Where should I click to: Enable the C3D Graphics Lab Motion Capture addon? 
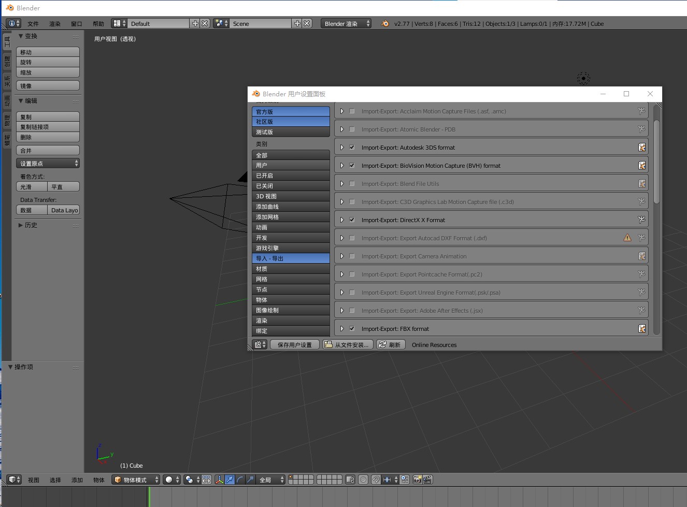[352, 201]
